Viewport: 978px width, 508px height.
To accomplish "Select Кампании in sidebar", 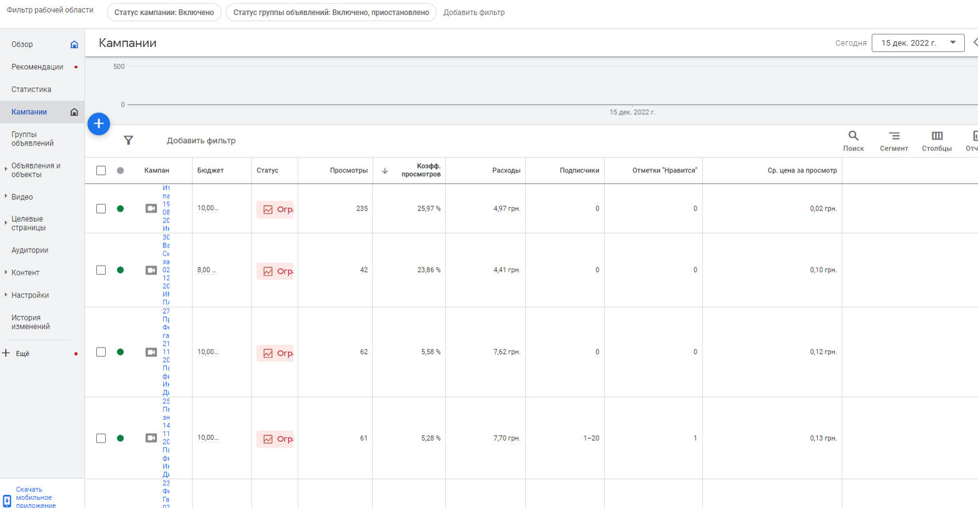I will click(x=29, y=112).
